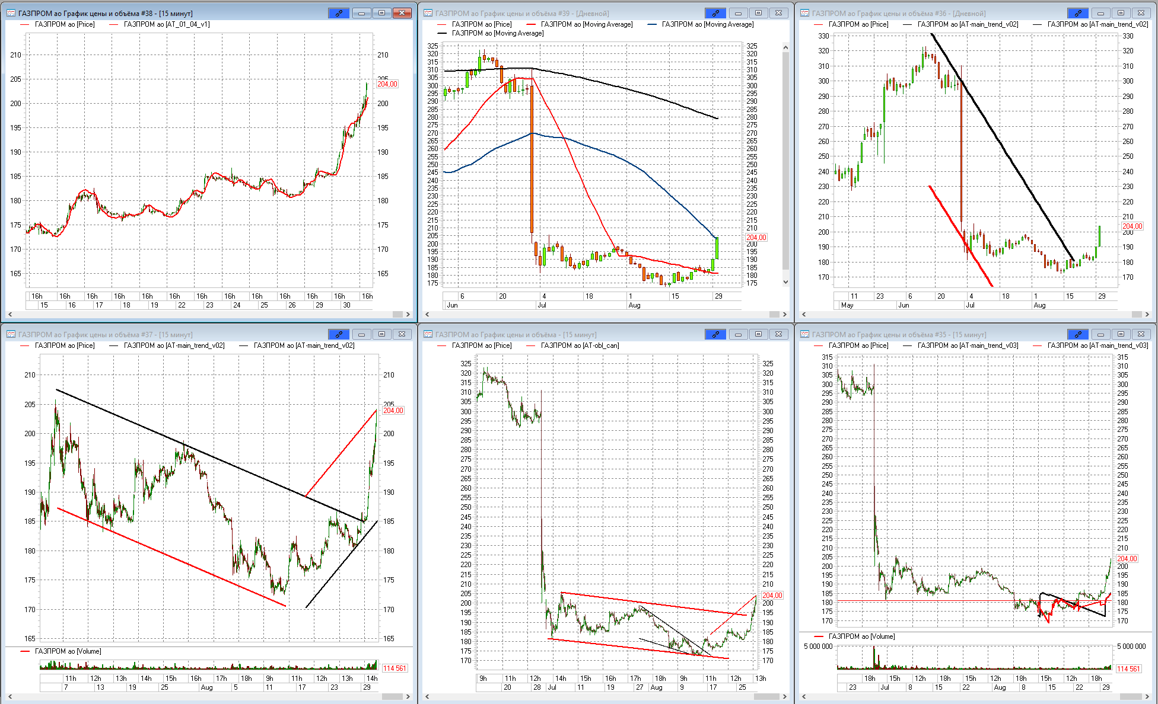The image size is (1158, 704).
Task: Select the Volume legend label in chart #37
Action: tap(68, 651)
